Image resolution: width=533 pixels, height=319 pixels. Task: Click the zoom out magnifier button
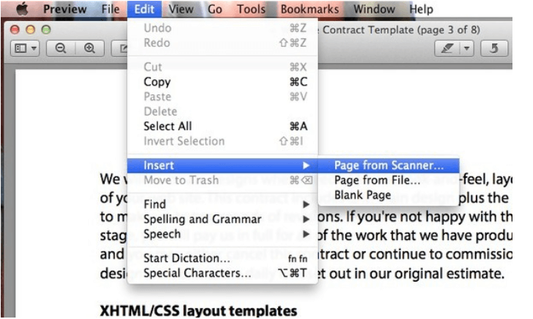(x=60, y=48)
